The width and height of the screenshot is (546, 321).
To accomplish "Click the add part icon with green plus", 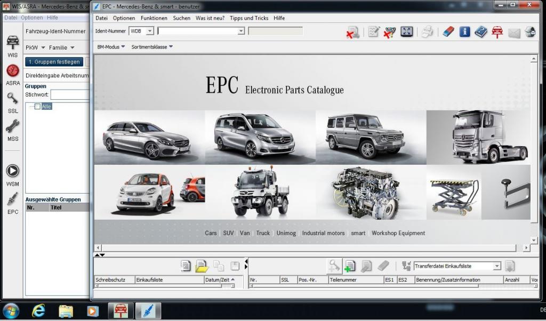I will coord(350,266).
